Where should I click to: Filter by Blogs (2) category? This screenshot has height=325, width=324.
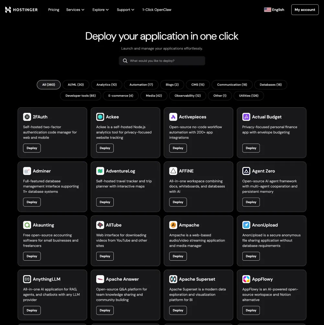point(172,85)
